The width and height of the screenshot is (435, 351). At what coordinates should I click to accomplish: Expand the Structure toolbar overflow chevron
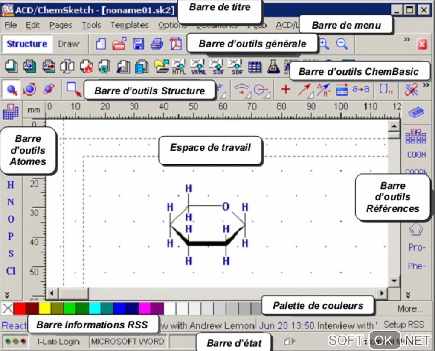426,85
